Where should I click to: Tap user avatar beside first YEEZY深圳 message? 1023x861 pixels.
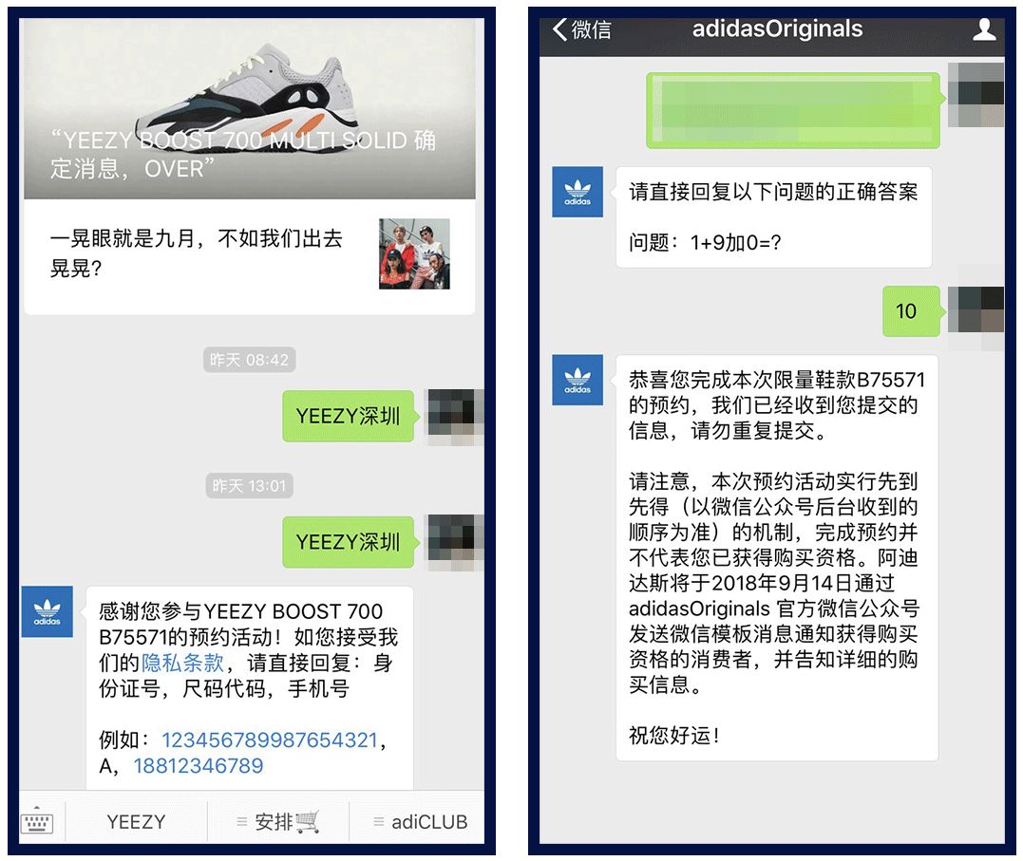point(455,416)
